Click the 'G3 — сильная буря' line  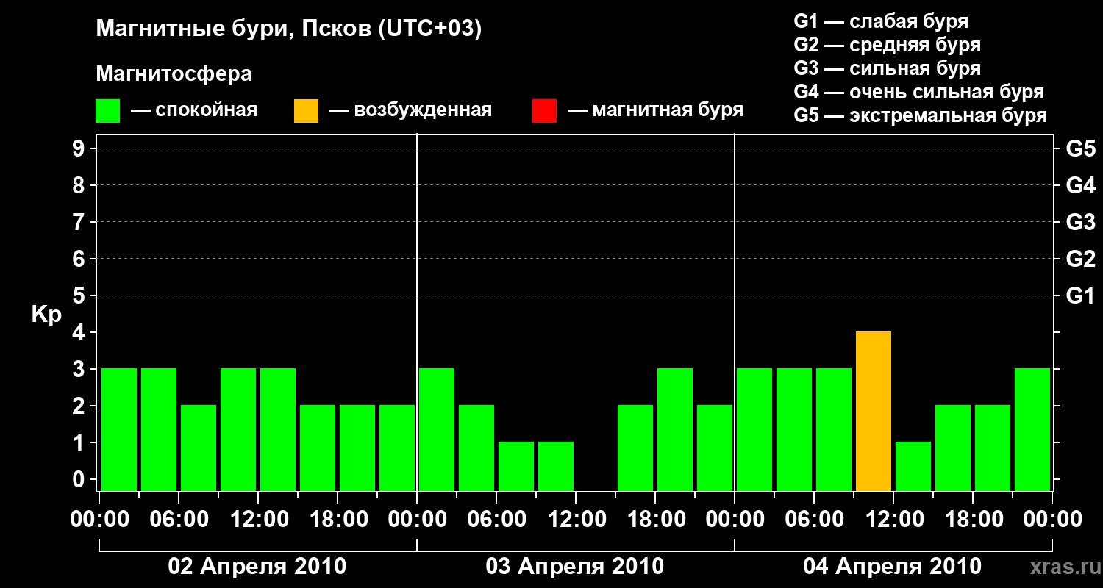(888, 68)
